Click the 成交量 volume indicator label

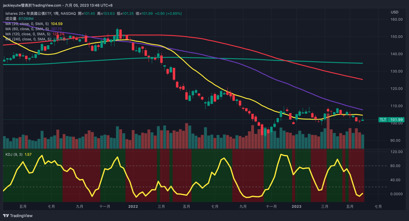pyautogui.click(x=11, y=19)
